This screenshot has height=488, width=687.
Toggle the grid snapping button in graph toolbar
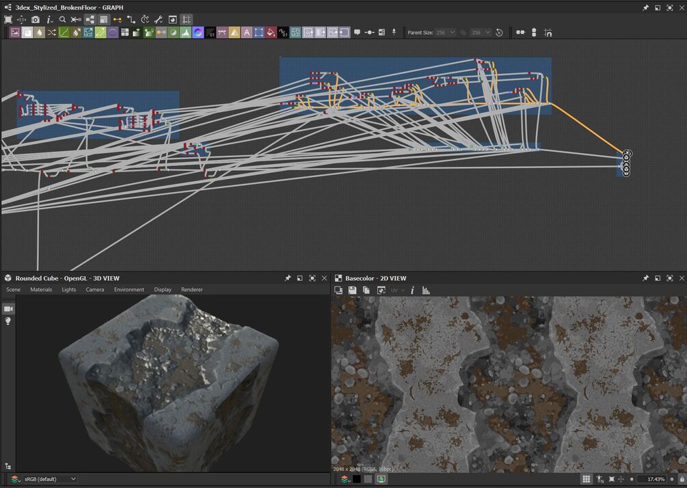[x=186, y=20]
